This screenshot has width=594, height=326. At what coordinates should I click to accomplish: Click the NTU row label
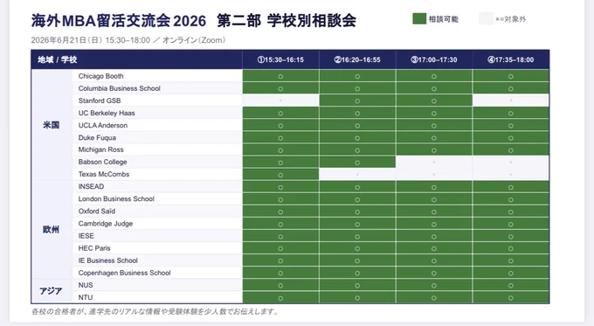[x=86, y=297]
